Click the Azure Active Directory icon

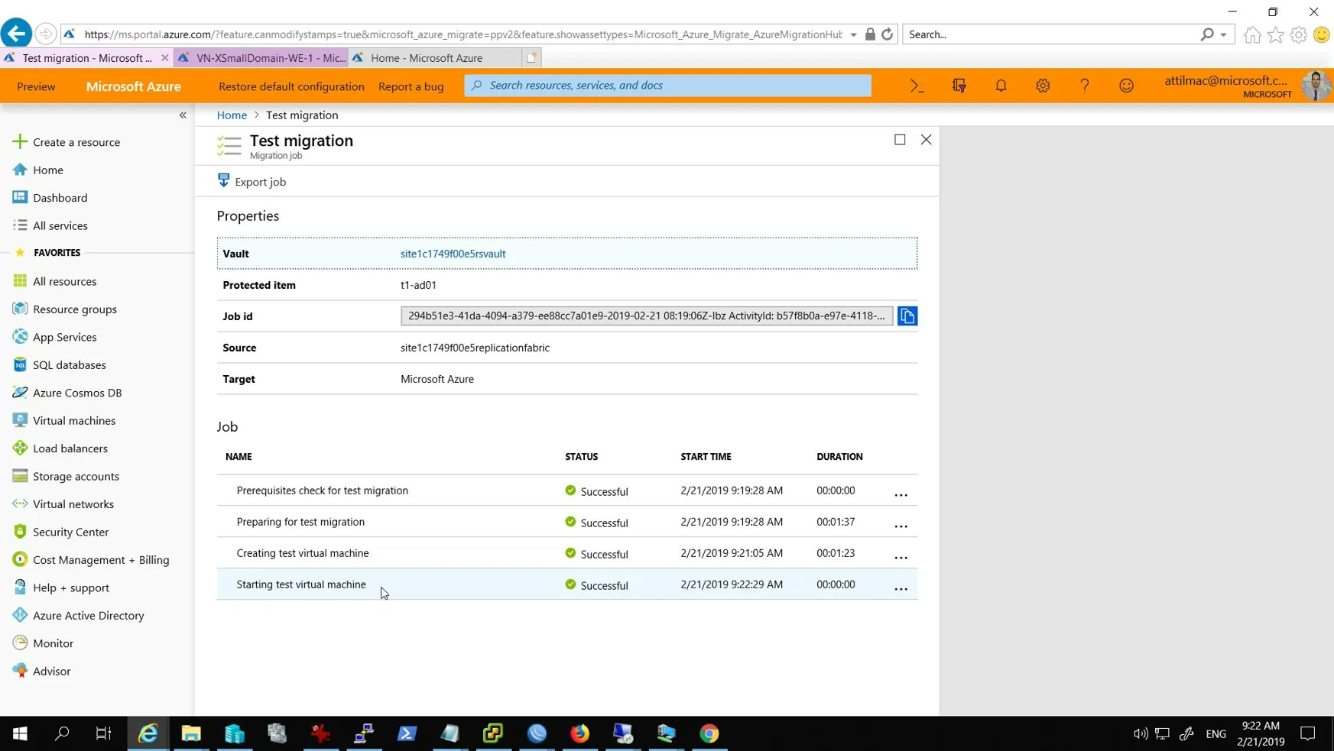20,616
